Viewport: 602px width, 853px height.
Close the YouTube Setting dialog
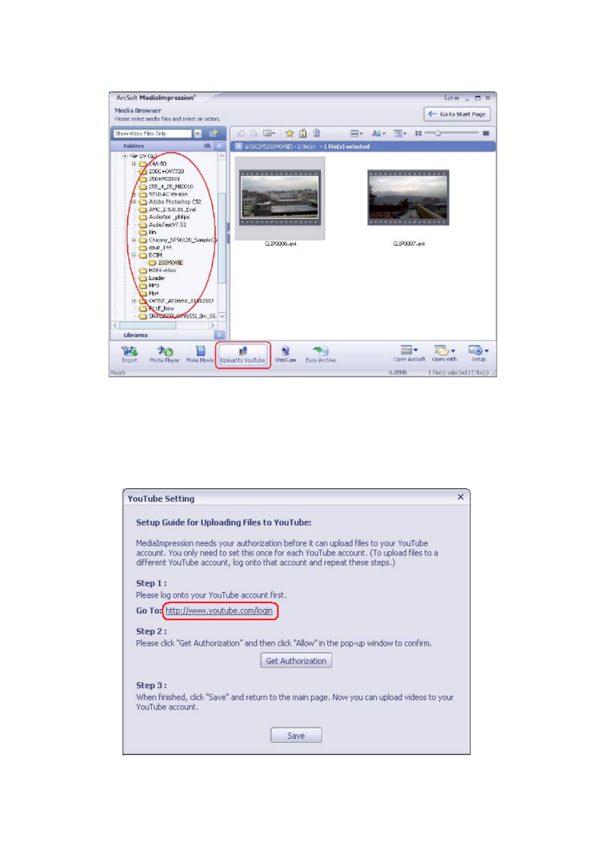[461, 497]
